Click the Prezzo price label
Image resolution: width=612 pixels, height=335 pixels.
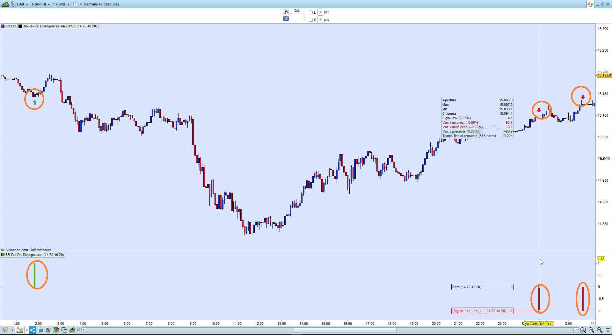(x=9, y=26)
